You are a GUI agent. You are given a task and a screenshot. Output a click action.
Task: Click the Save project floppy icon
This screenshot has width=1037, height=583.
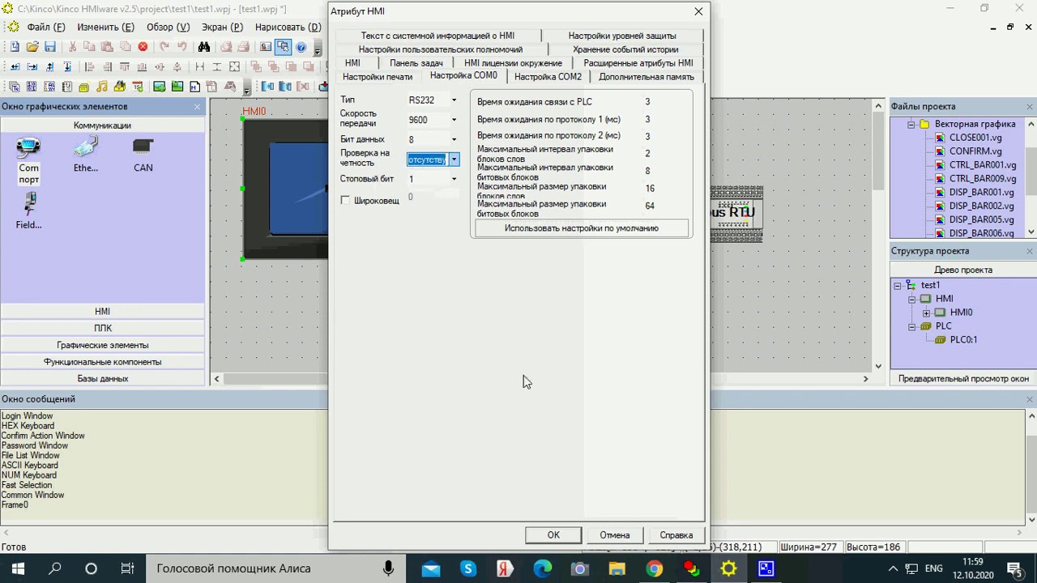[x=50, y=47]
